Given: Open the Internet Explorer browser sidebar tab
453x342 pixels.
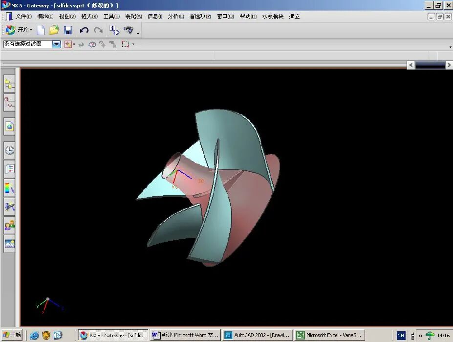Looking at the screenshot, I should click(x=10, y=126).
